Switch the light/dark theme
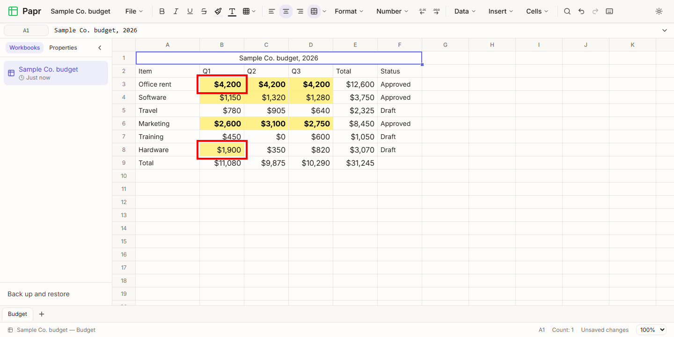The height and width of the screenshot is (337, 674). point(659,11)
